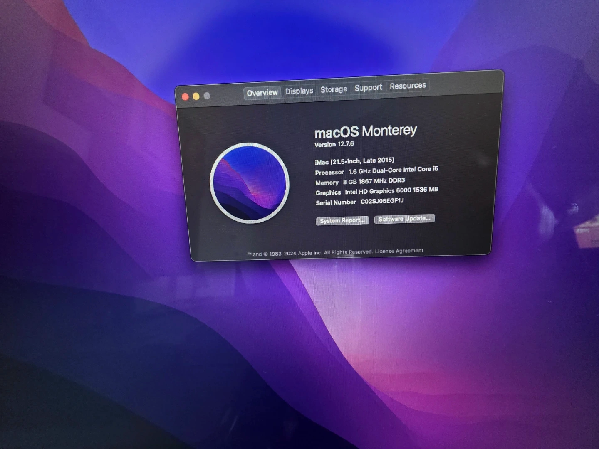The height and width of the screenshot is (449, 599).
Task: Click the iMac 21.5-inch Late 2015 model line
Action: (354, 161)
